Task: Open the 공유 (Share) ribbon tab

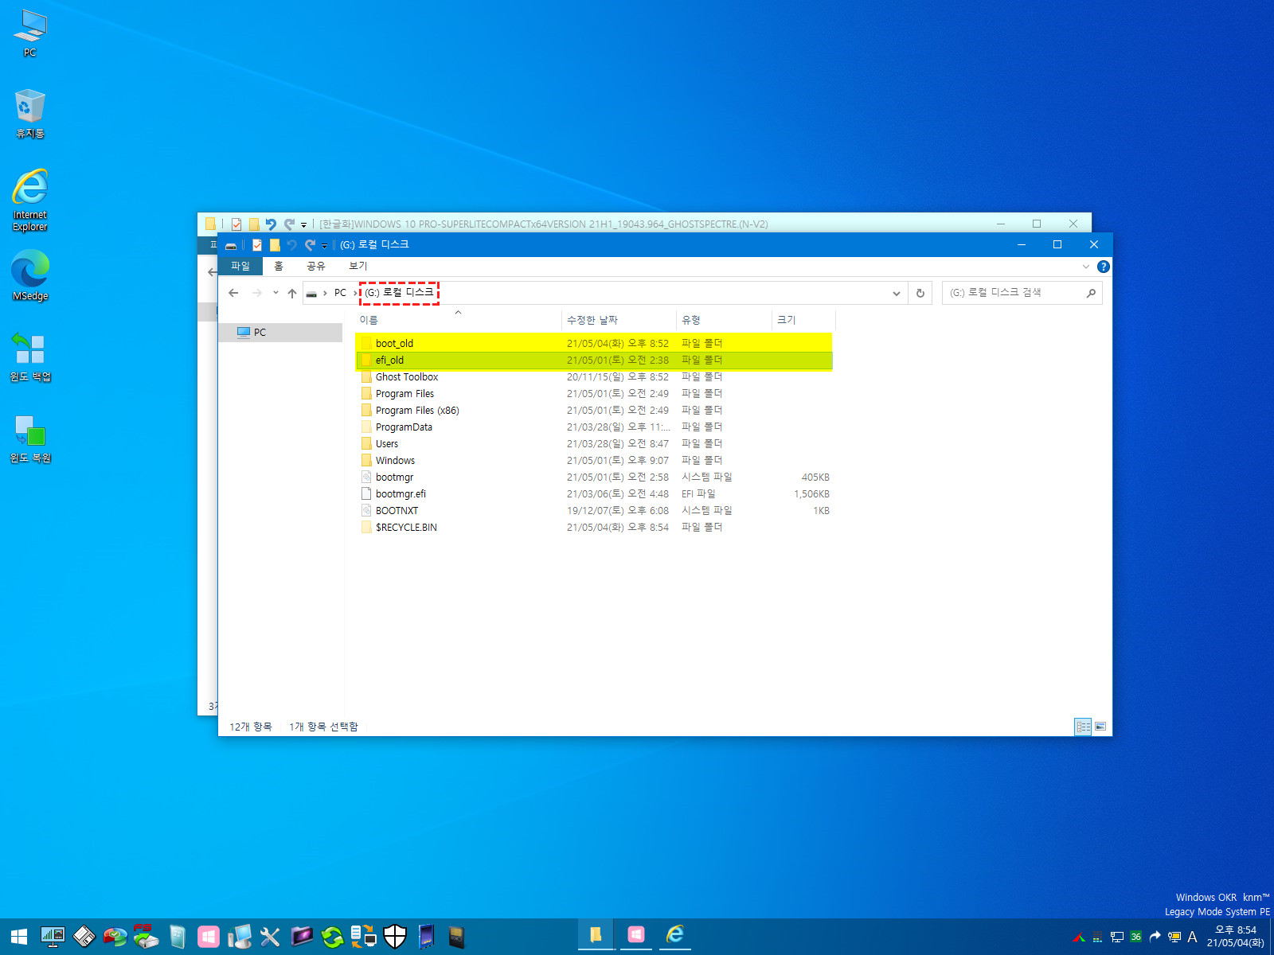Action: pyautogui.click(x=316, y=266)
